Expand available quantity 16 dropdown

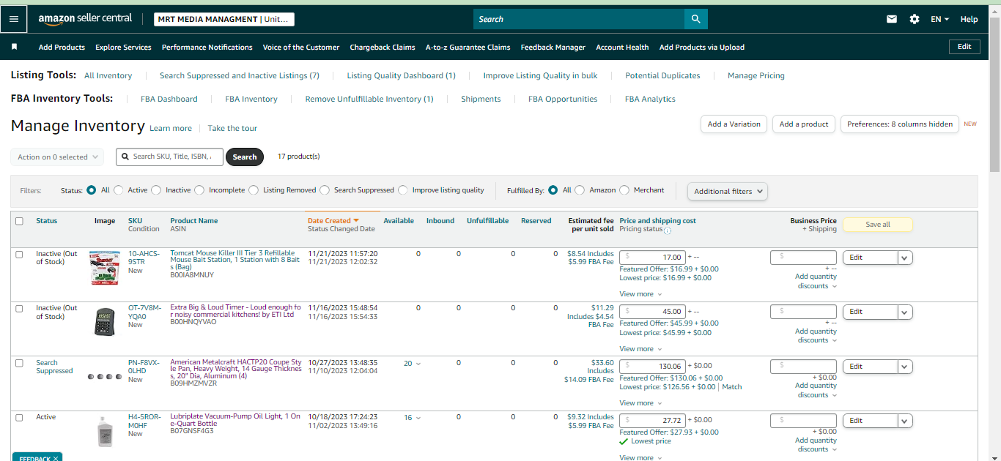[x=413, y=418]
